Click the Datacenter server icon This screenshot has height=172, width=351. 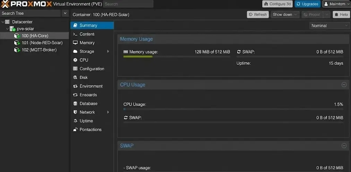click(7, 22)
